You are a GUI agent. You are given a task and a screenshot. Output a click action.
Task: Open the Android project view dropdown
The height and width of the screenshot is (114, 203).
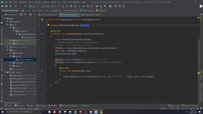(10, 15)
